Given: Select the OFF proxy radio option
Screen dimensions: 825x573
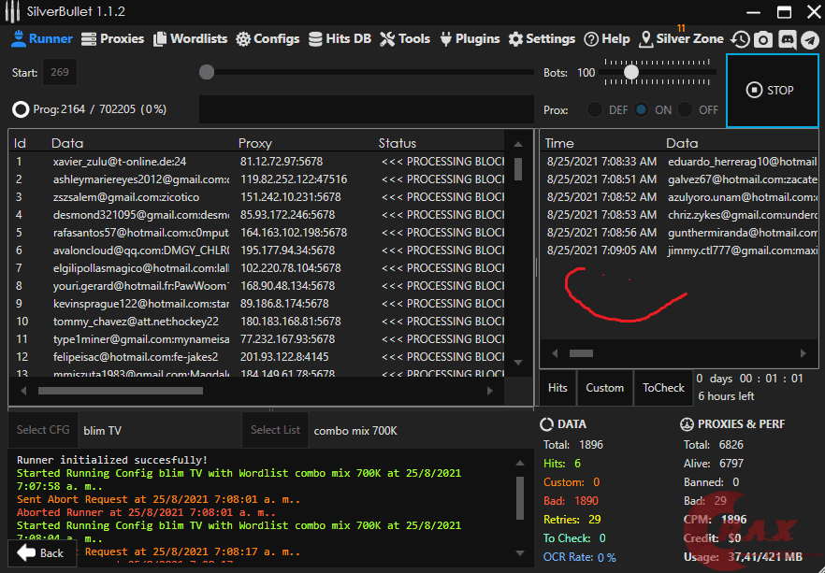Looking at the screenshot, I should pos(687,109).
